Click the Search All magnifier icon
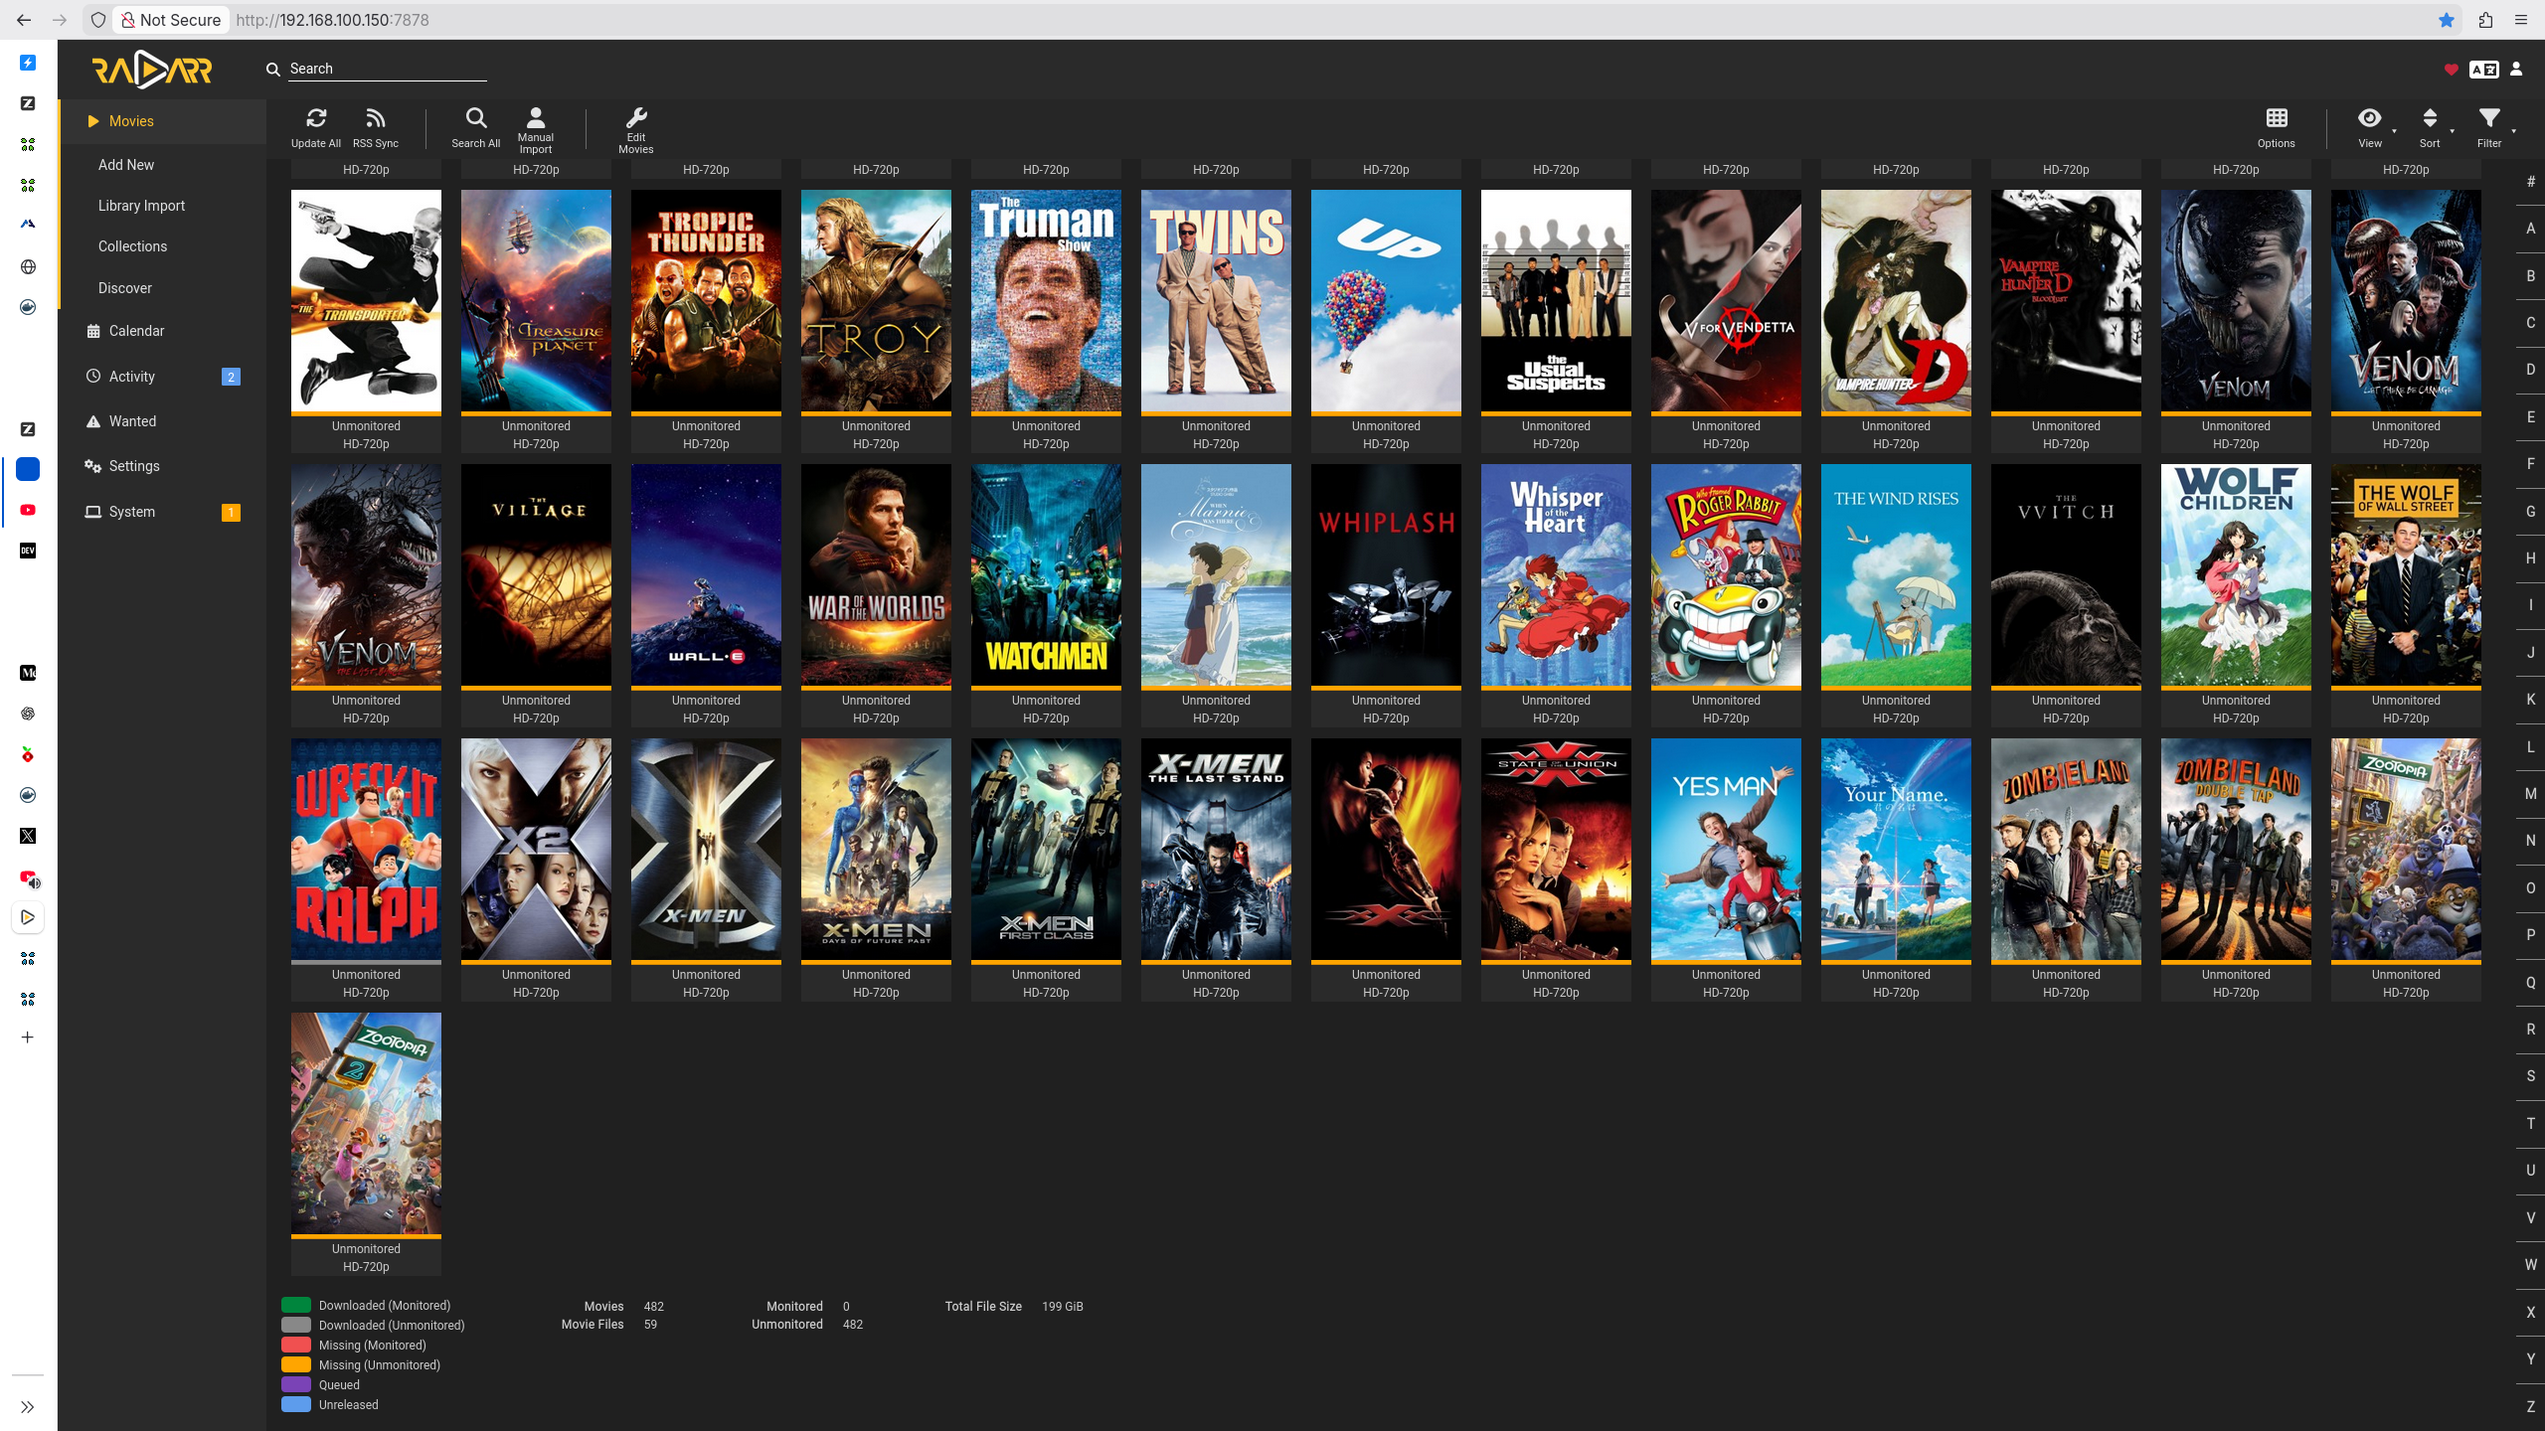The image size is (2545, 1431). tap(476, 118)
